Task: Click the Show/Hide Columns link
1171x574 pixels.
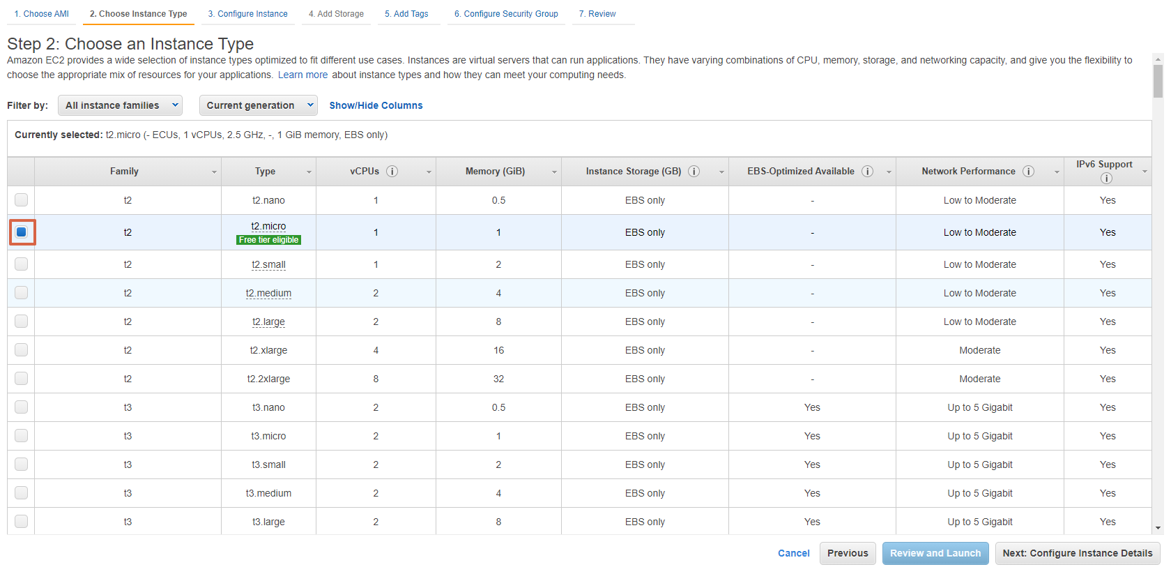Action: [x=376, y=105]
